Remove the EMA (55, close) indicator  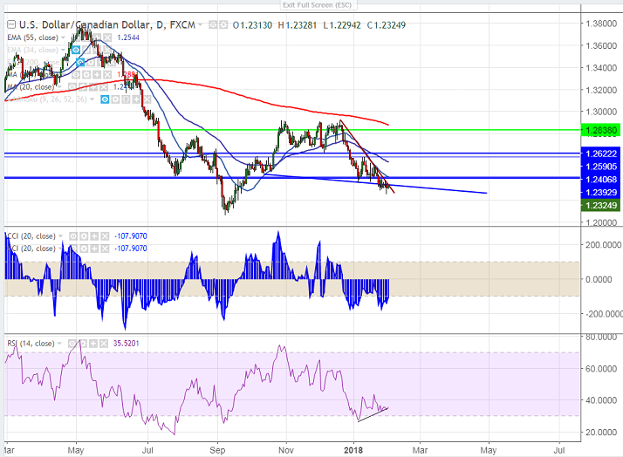pos(106,38)
